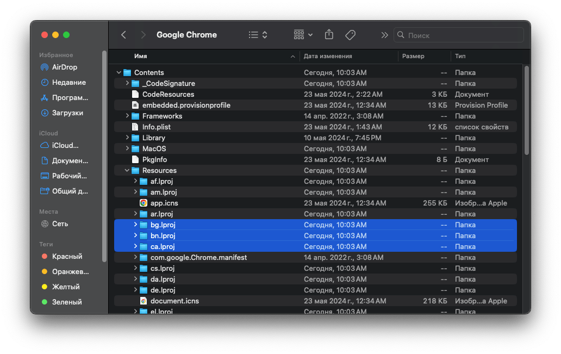Expand the bg.lproj folder

[135, 225]
